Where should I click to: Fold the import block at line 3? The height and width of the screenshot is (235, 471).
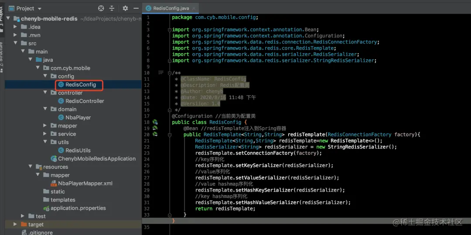pos(169,30)
